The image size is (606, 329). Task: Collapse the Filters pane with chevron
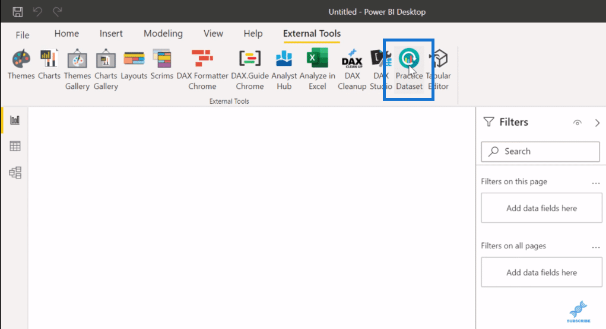click(x=598, y=123)
